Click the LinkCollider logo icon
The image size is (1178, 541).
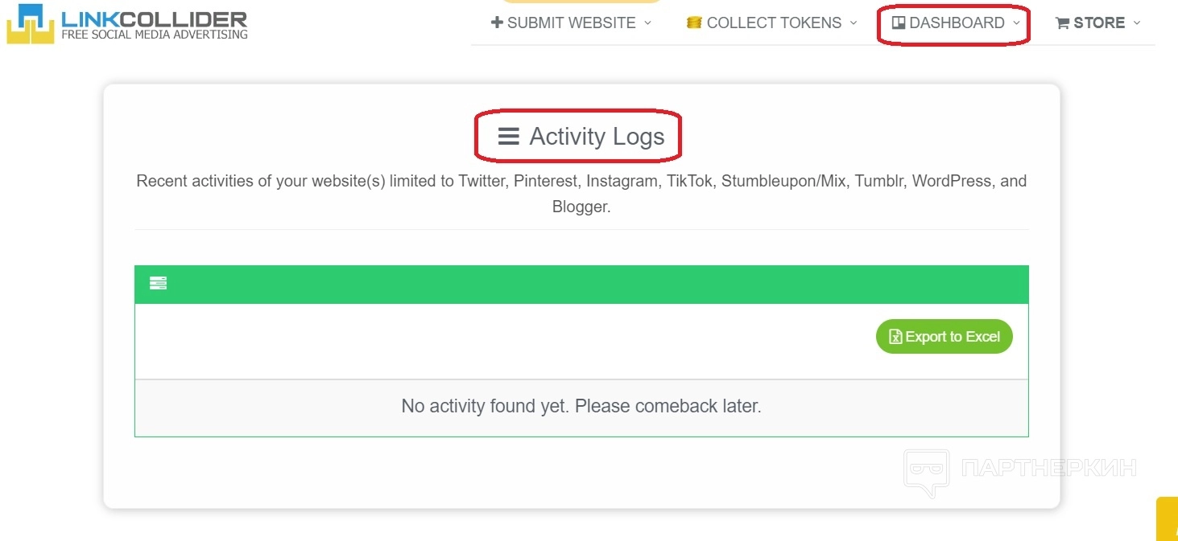click(x=31, y=23)
